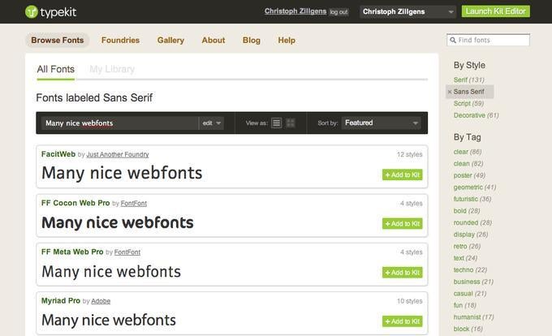Open FF Meta Web Pro font link
Viewport: 552px width, 336px height.
point(72,252)
